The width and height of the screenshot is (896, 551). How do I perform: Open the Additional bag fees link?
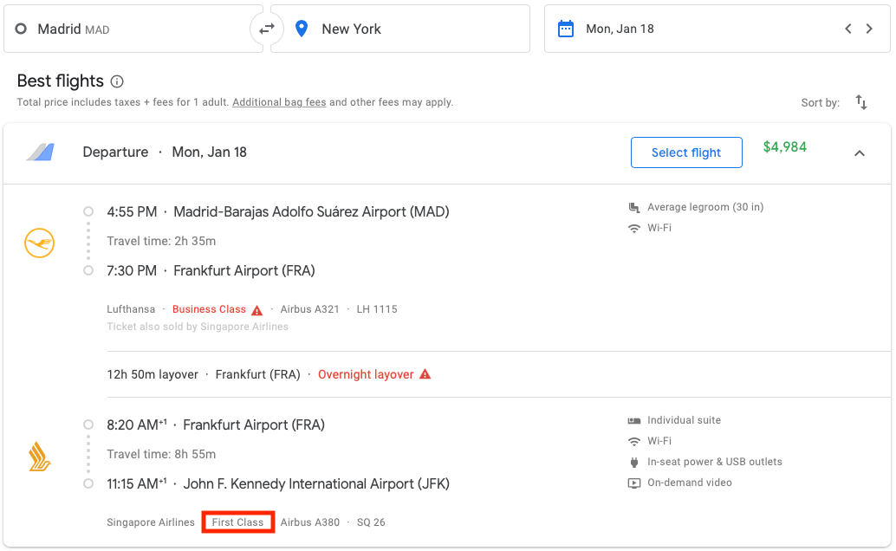tap(278, 101)
